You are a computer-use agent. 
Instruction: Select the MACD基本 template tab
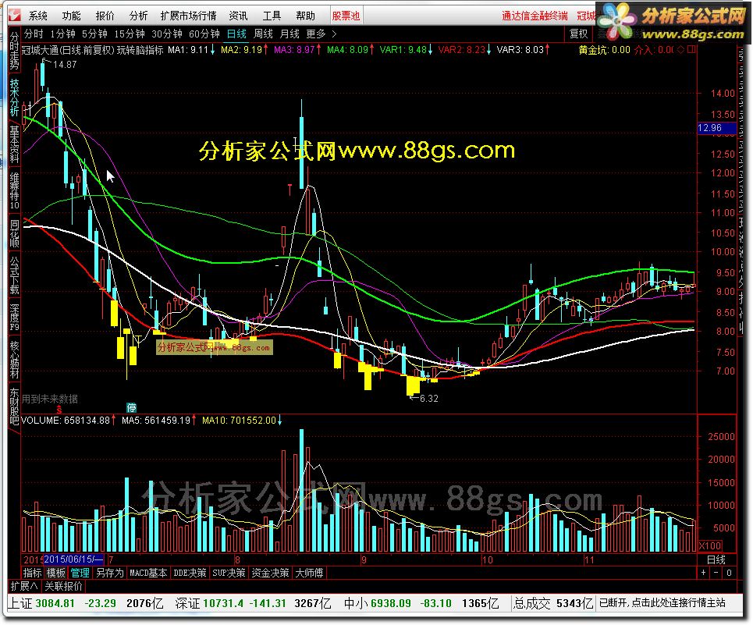148,573
